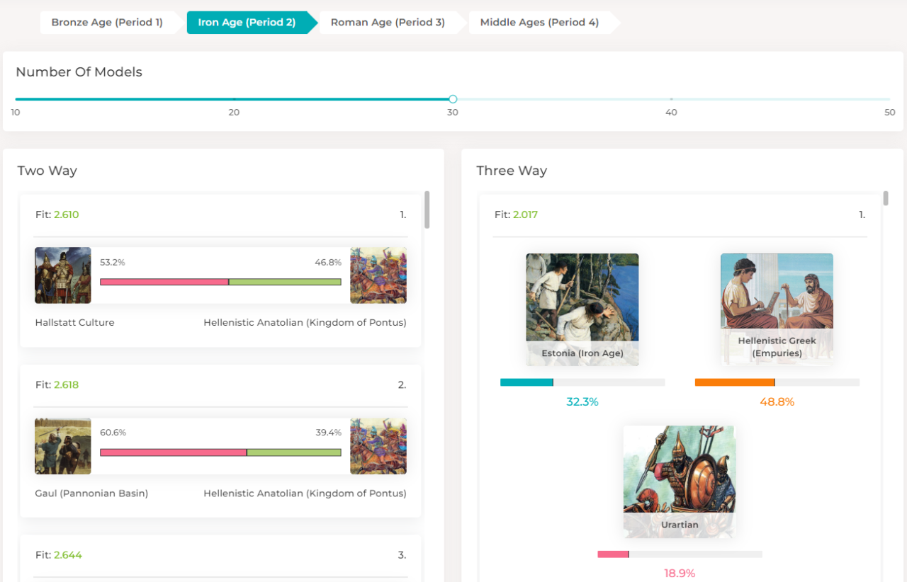The image size is (907, 582).
Task: Switch to the Bronze Age (Period 1) tab
Action: (x=107, y=23)
